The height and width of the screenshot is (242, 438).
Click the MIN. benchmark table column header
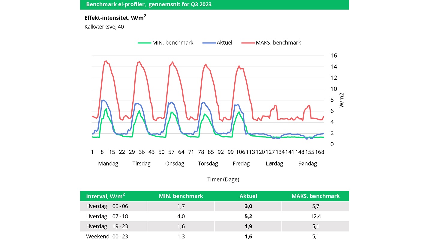[x=181, y=196]
